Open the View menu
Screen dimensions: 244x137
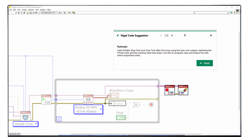19,10
